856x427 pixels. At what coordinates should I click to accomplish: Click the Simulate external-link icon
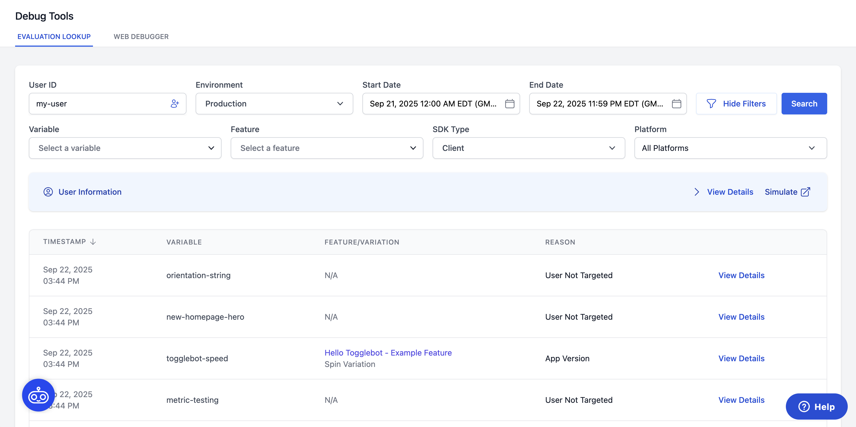[806, 192]
